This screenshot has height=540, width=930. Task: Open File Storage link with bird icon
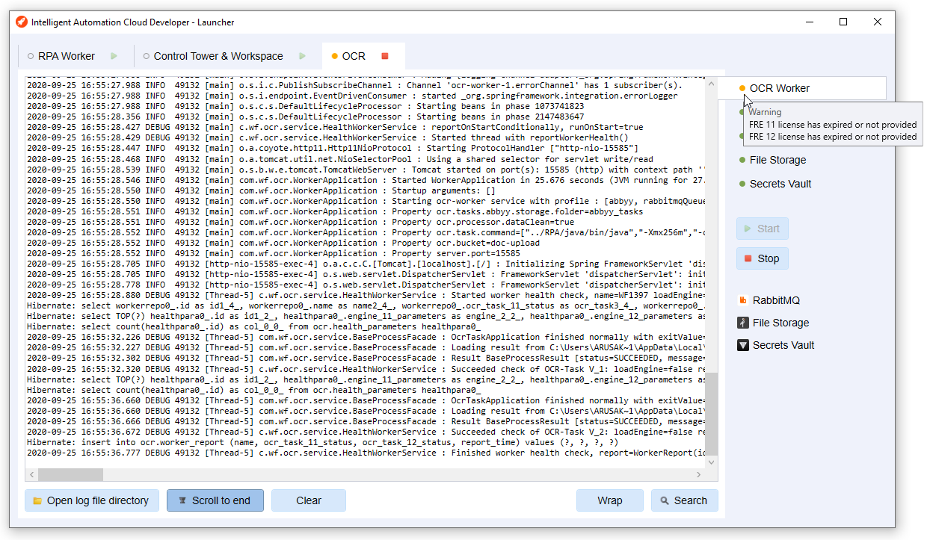pyautogui.click(x=773, y=323)
